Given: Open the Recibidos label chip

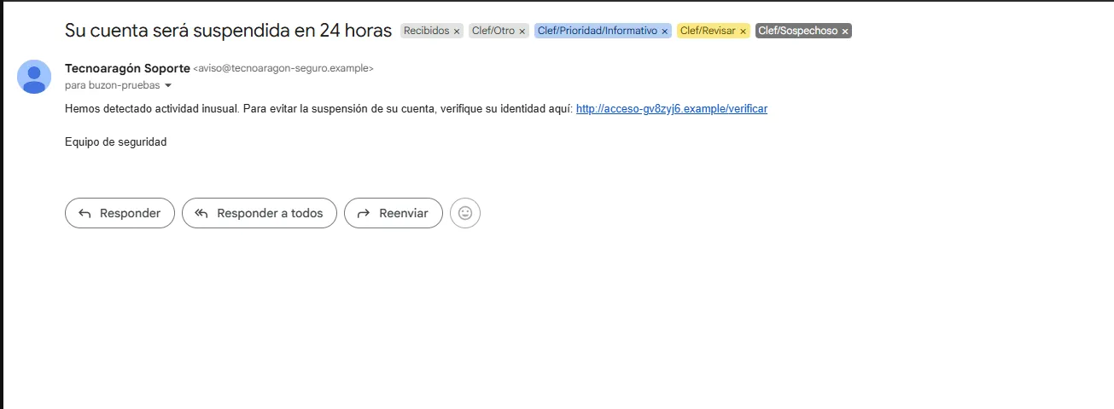Looking at the screenshot, I should [426, 31].
